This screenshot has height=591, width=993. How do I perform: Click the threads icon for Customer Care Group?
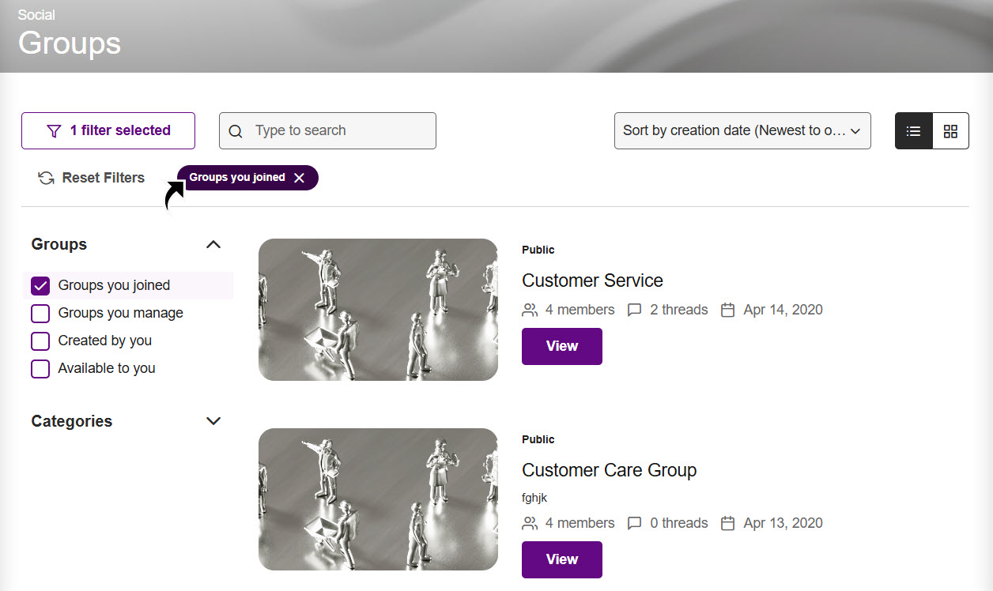pos(634,523)
